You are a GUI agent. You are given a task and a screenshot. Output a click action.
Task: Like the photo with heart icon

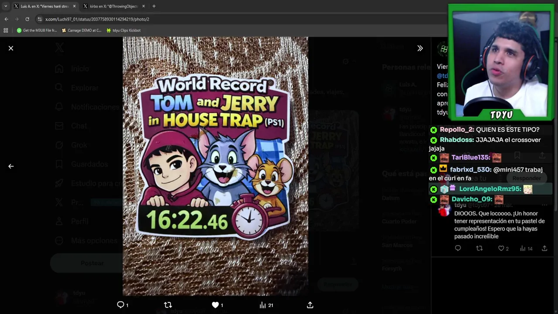[215, 305]
